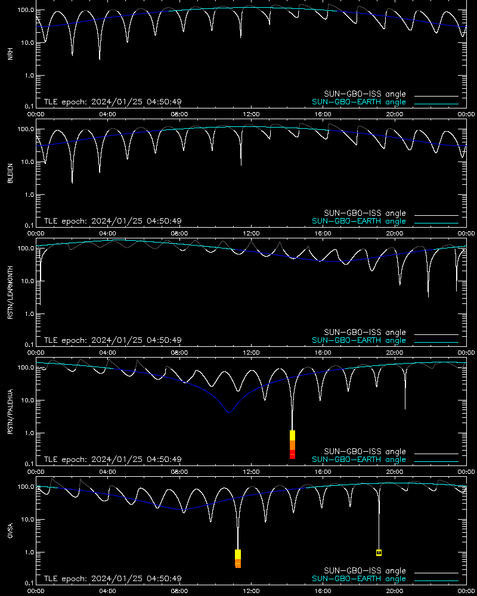Click SUN-GBO-EARTH angle legend in BLEIEN panel
This screenshot has height=596, width=477.
coord(359,221)
